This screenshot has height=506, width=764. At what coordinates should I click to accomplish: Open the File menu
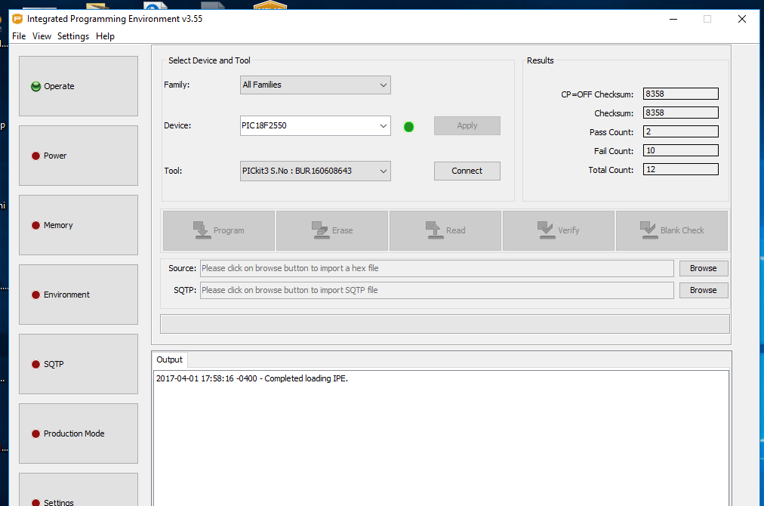[x=19, y=36]
